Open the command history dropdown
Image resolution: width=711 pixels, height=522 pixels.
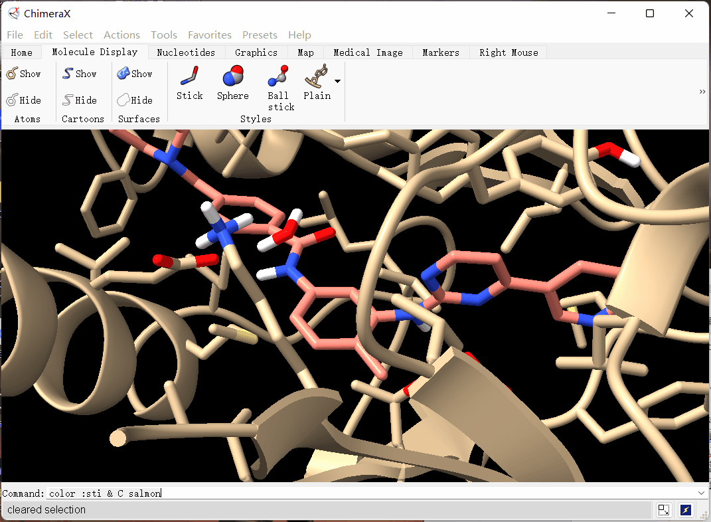click(x=702, y=493)
